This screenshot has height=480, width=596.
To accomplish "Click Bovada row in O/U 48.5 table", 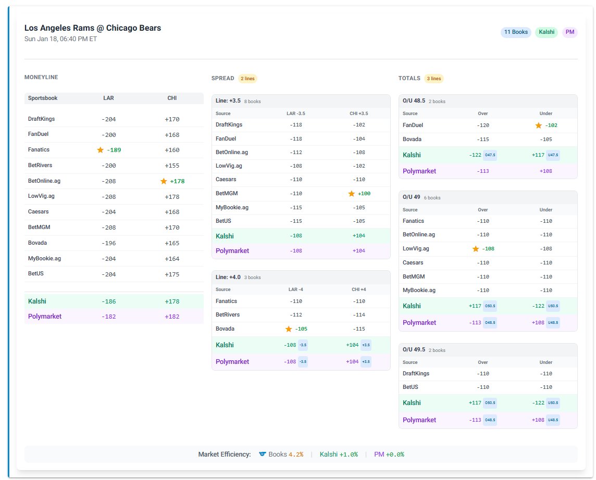I will pyautogui.click(x=488, y=140).
